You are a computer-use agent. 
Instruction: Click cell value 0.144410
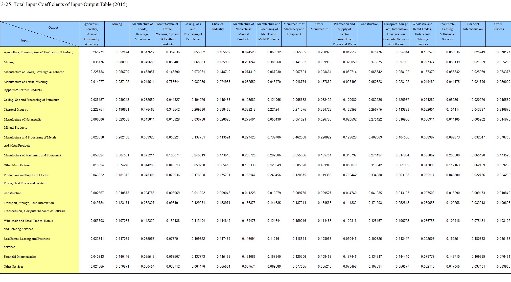pos(402,257)
